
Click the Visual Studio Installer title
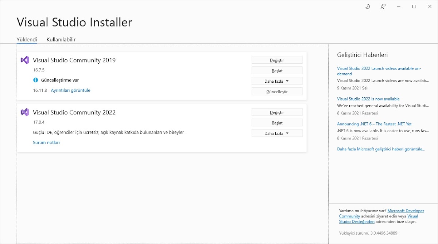click(x=74, y=22)
